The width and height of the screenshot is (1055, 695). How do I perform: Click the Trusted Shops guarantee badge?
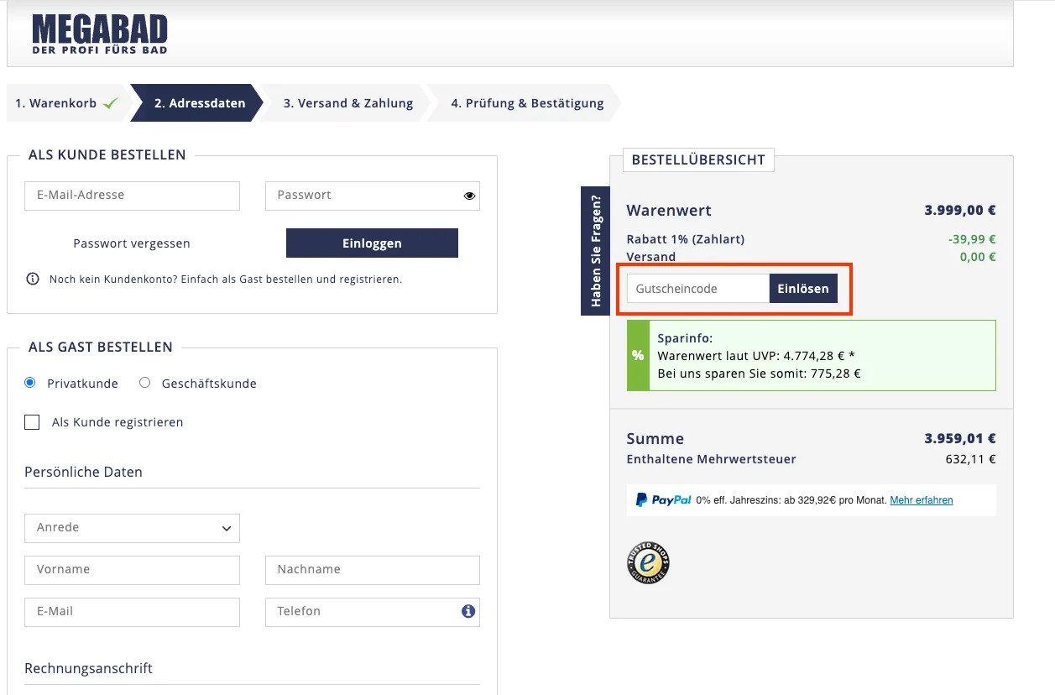[647, 562]
